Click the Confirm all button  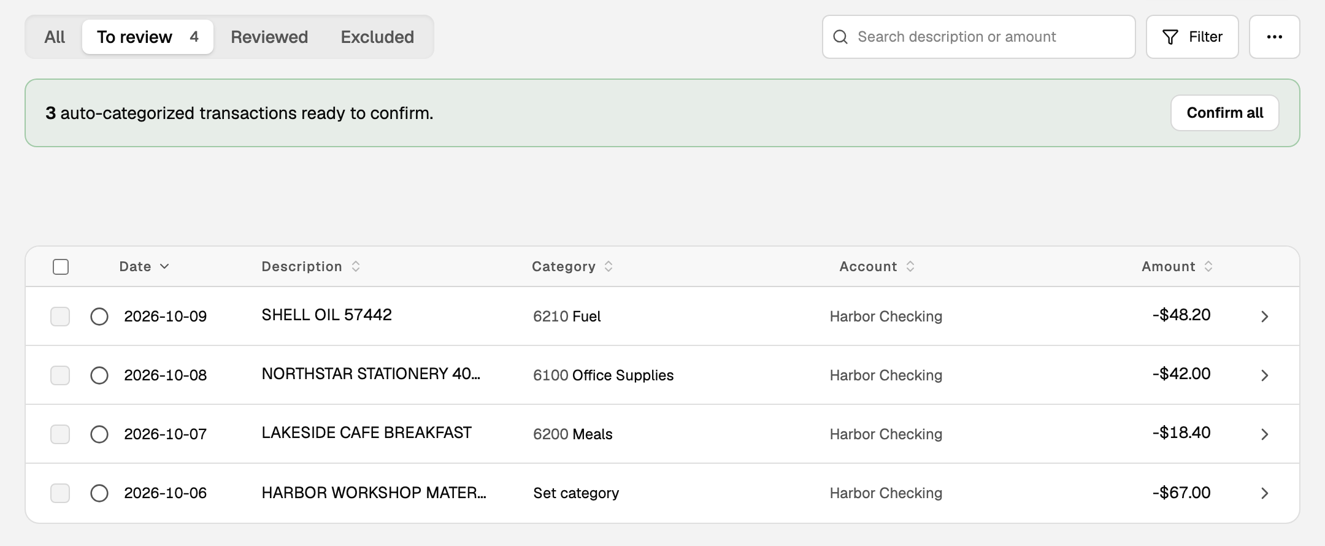point(1224,113)
